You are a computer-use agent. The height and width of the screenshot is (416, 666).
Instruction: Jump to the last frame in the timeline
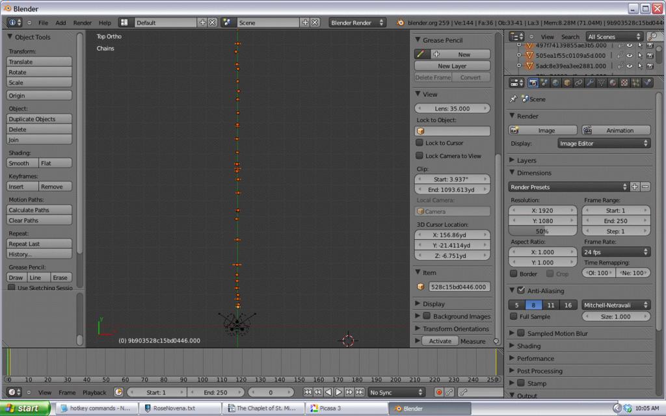pos(359,392)
